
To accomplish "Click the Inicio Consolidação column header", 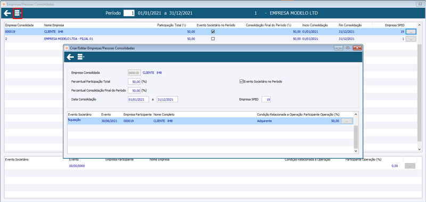I will point(315,25).
